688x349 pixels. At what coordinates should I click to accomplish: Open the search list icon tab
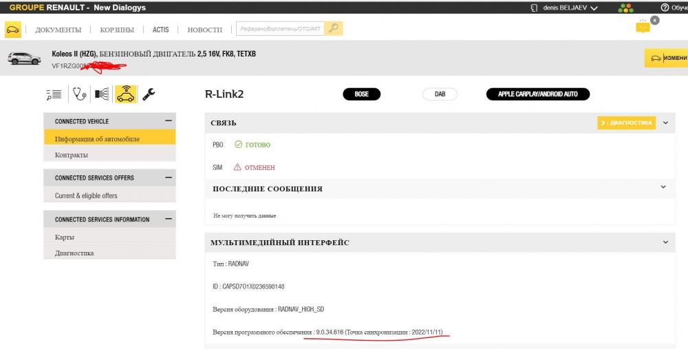(x=54, y=94)
